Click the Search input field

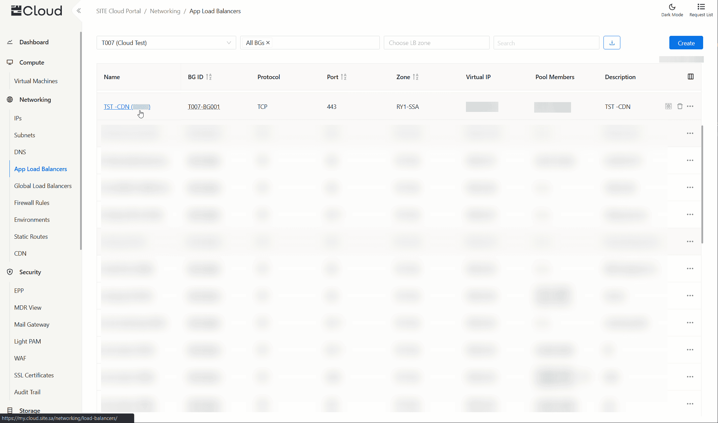tap(546, 43)
